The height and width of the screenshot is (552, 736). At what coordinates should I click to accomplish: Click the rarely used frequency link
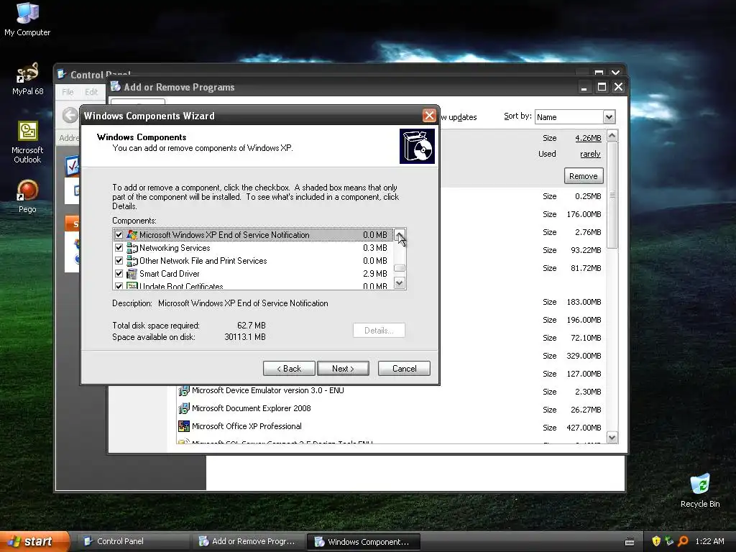point(590,154)
